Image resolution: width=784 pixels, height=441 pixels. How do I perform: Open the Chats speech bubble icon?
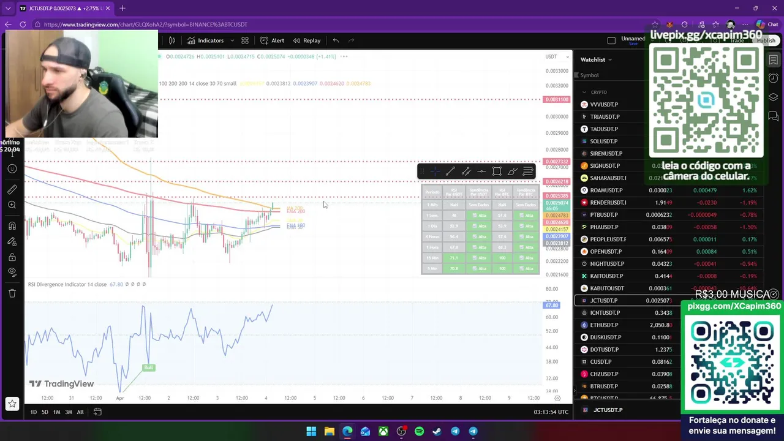tap(774, 116)
